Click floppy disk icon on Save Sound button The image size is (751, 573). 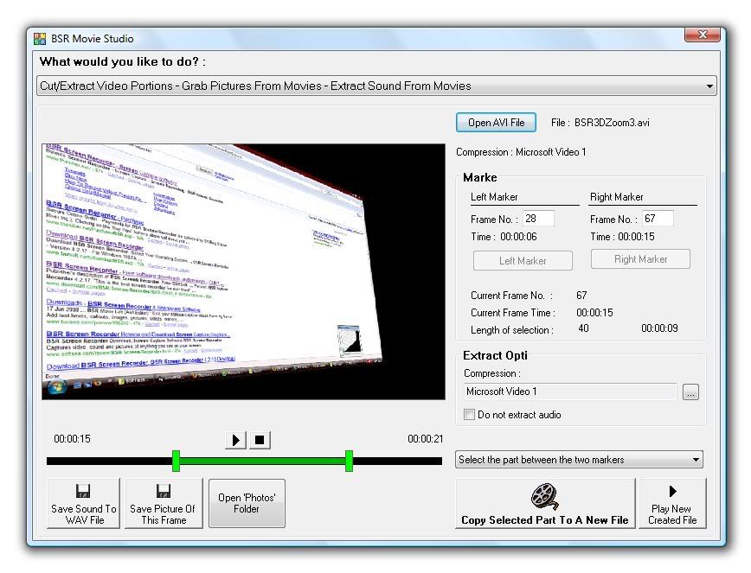click(x=83, y=491)
